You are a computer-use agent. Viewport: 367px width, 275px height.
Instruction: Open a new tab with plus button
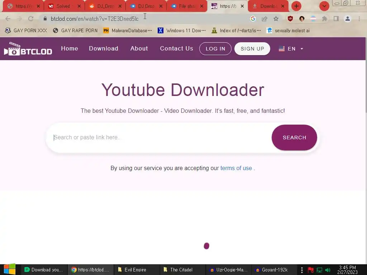click(x=296, y=6)
